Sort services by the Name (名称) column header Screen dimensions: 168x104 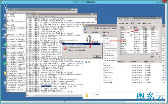point(125,27)
